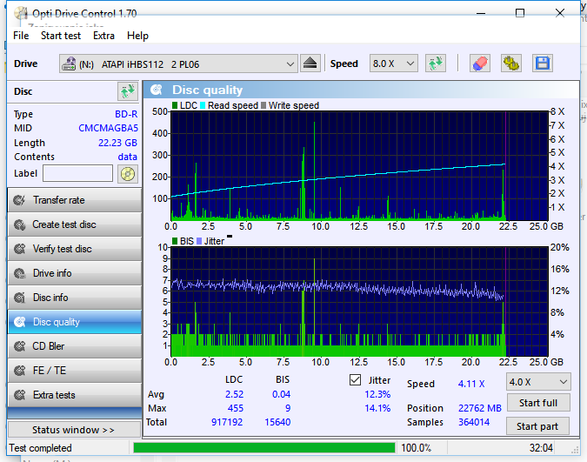This screenshot has height=462, width=587.
Task: Save results with the floppy disk icon
Action: pos(542,64)
